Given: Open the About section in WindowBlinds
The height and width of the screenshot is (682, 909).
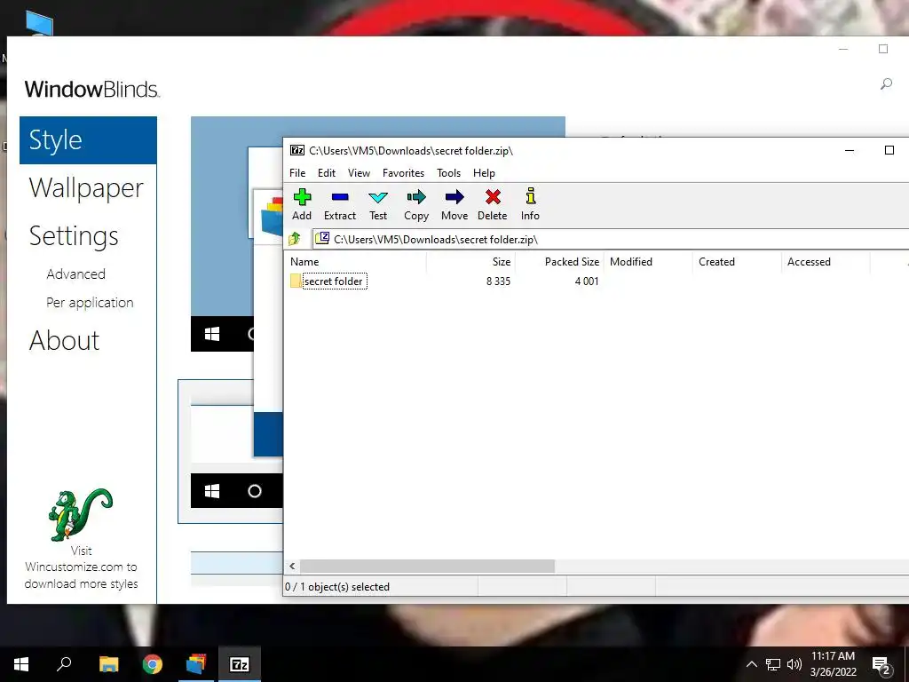Looking at the screenshot, I should [64, 340].
